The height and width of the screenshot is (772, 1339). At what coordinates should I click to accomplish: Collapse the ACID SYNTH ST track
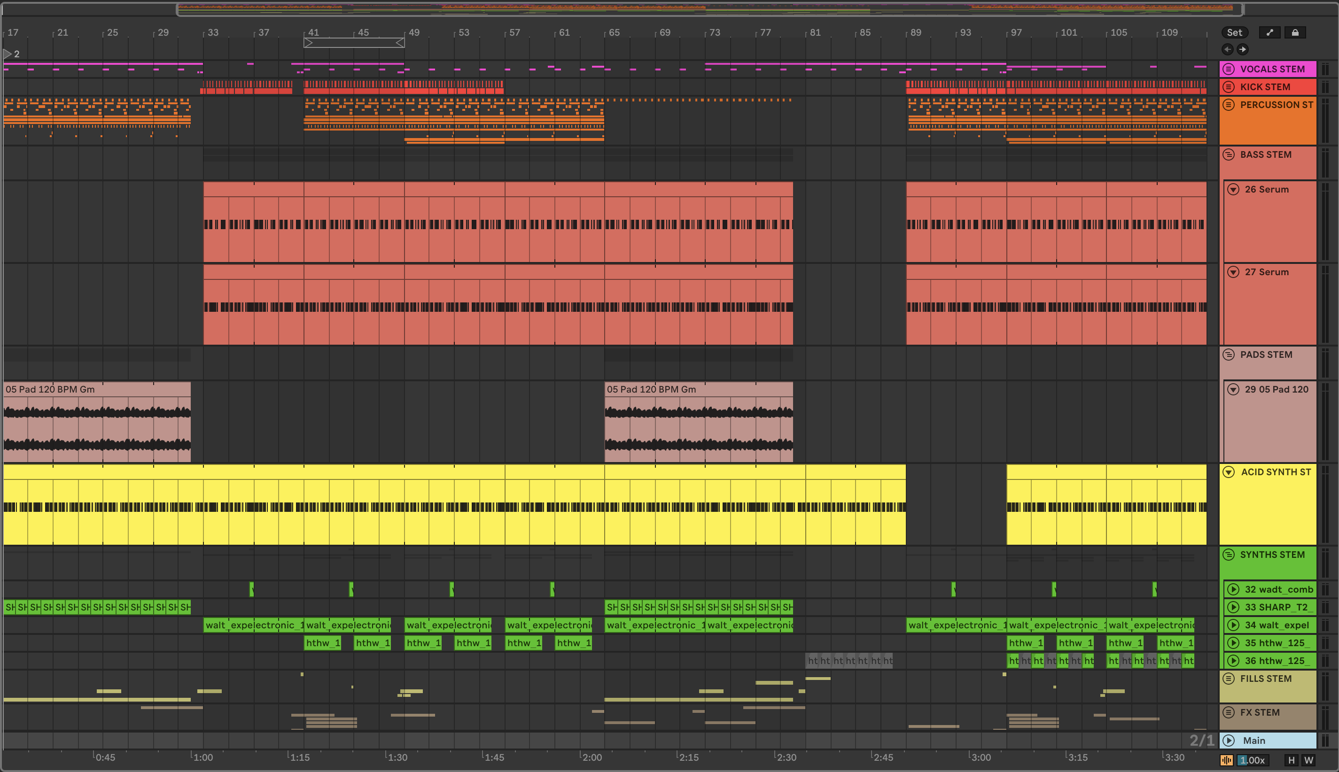1229,472
